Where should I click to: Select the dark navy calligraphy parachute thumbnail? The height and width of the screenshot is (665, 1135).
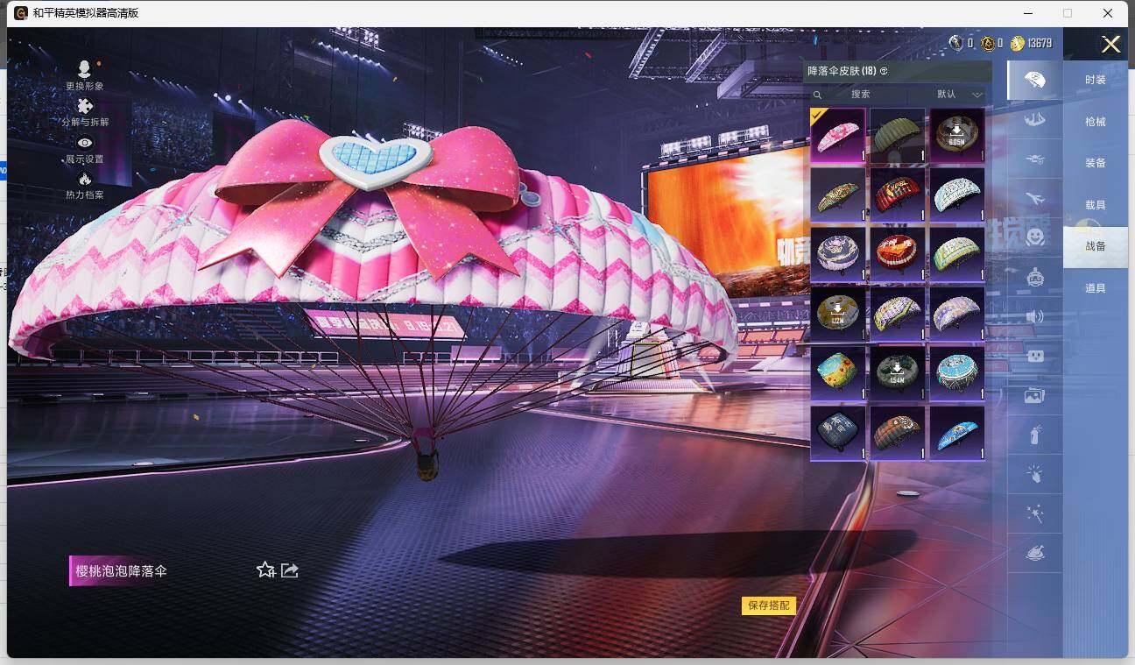[838, 433]
